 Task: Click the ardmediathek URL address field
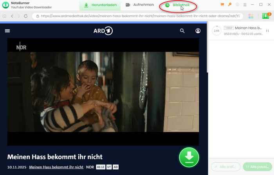(x=137, y=16)
